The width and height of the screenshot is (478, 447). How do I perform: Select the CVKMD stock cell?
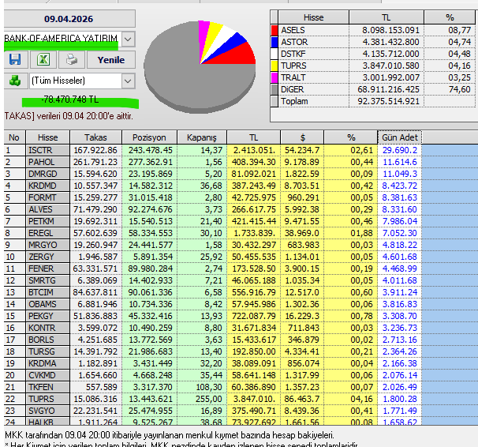48,375
